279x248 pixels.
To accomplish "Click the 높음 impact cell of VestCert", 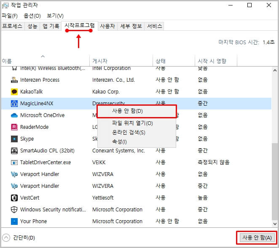I will coord(203,198).
